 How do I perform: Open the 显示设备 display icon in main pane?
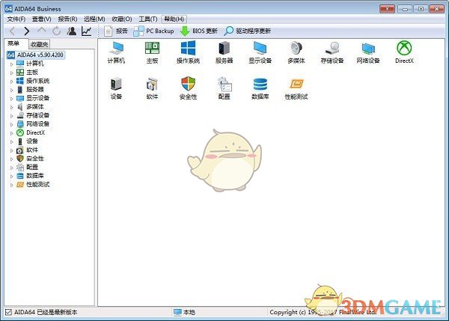260,52
